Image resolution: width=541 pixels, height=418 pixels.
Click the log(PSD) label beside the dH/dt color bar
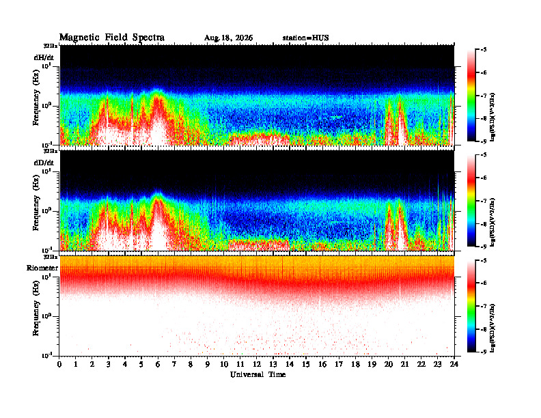point(493,117)
